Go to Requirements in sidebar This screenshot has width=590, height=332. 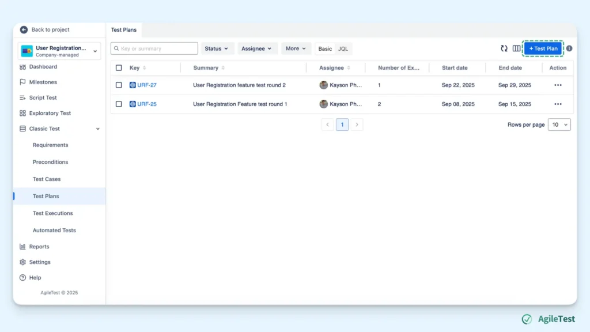pos(51,145)
